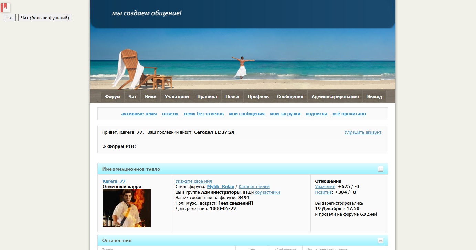Go to Форум in navigation bar
This screenshot has width=476, height=250.
(113, 97)
